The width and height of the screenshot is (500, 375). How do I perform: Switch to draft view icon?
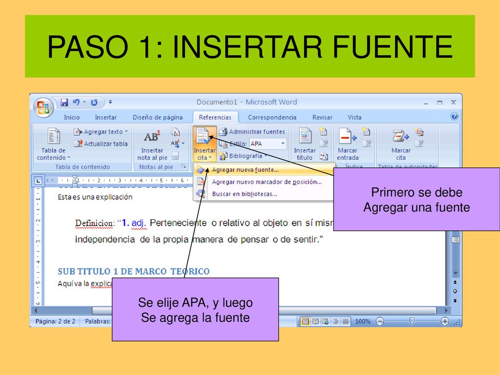point(345,321)
